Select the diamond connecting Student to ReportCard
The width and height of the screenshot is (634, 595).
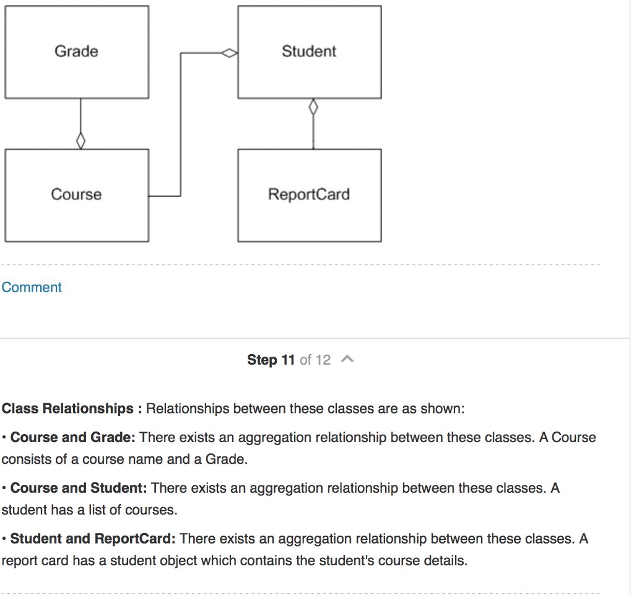coord(313,106)
